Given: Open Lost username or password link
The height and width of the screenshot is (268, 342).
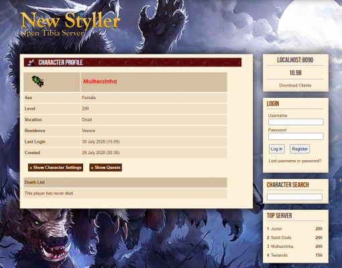Looking at the screenshot, I should (295, 161).
